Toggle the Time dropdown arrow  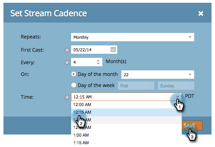177,97
